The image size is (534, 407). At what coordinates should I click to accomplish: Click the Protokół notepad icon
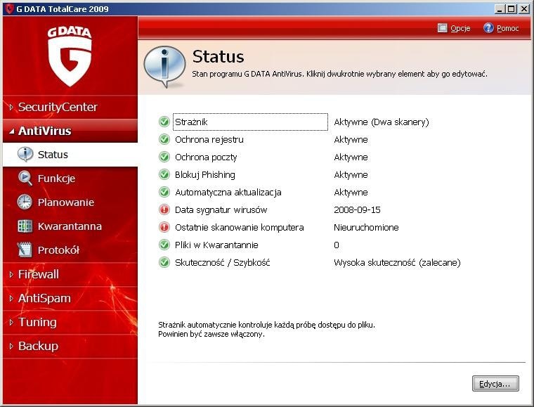click(25, 250)
